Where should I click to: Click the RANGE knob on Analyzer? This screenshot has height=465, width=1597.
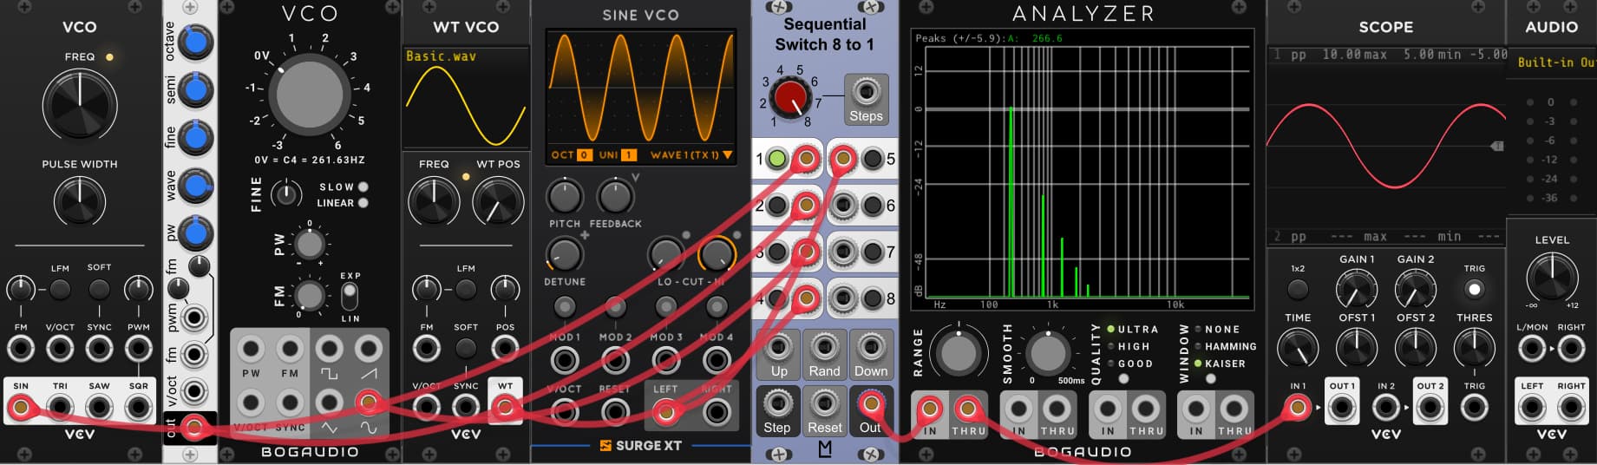(x=958, y=352)
